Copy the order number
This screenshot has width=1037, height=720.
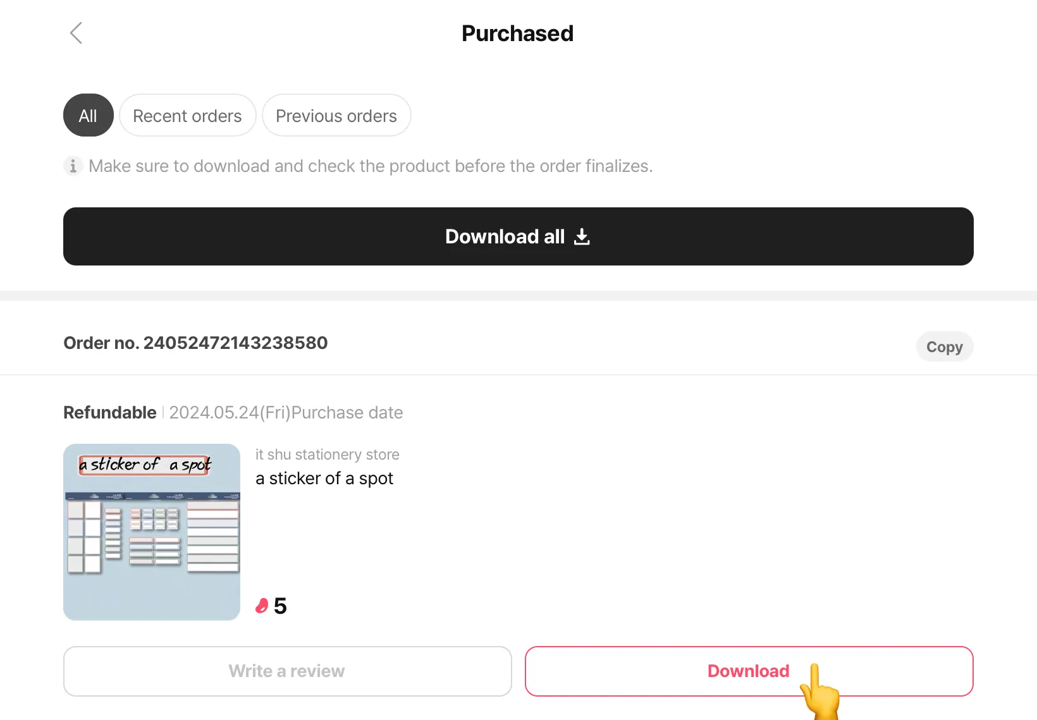click(944, 347)
